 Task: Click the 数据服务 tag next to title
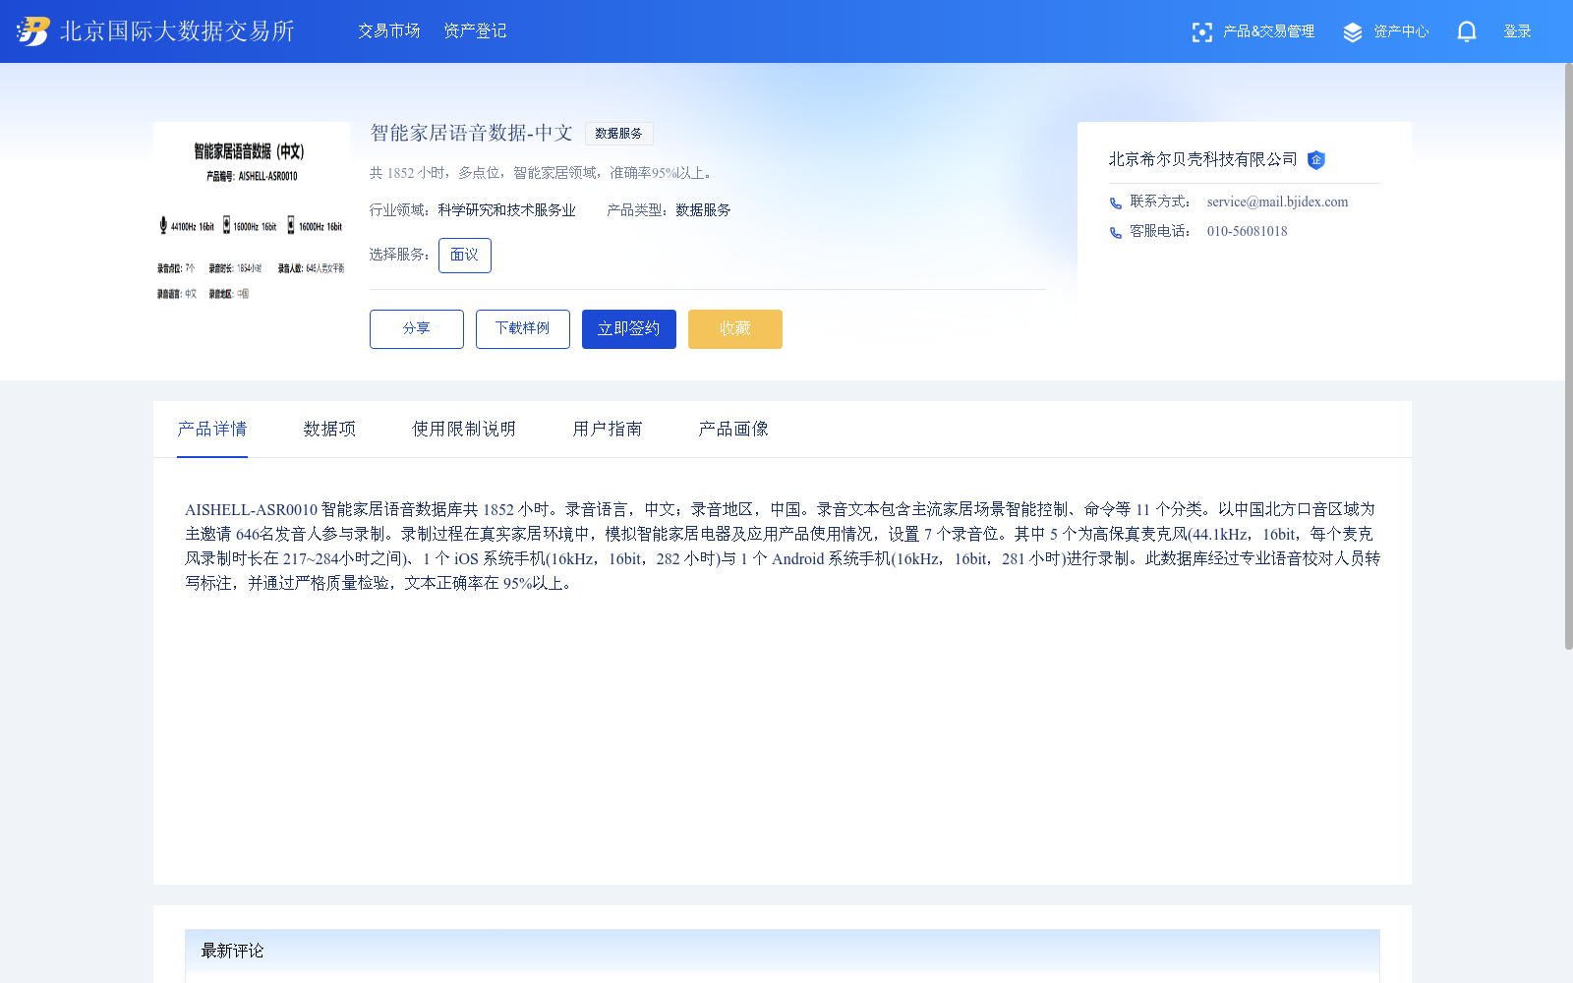618,134
